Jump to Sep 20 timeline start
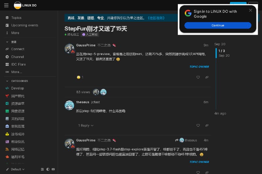This screenshot has height=174, width=262. click(220, 44)
